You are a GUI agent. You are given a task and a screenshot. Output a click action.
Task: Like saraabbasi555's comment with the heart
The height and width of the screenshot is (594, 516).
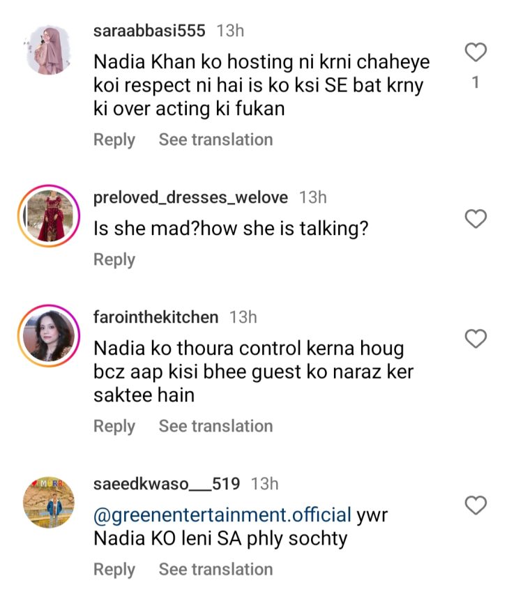pos(476,52)
